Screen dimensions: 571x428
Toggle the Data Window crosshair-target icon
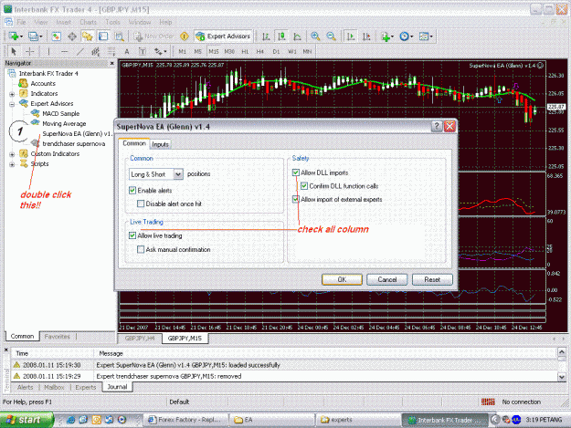point(72,37)
